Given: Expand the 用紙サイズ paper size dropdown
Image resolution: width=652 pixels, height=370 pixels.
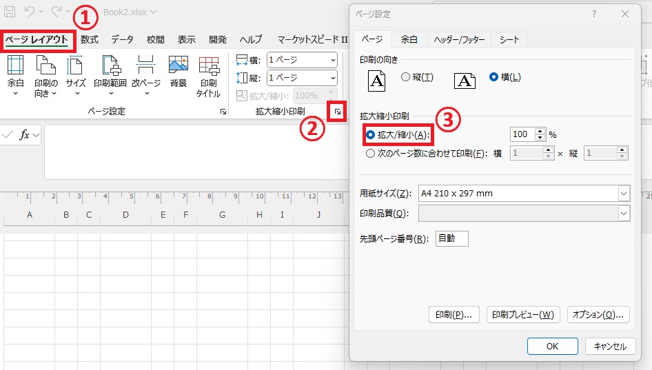Looking at the screenshot, I should coord(624,194).
